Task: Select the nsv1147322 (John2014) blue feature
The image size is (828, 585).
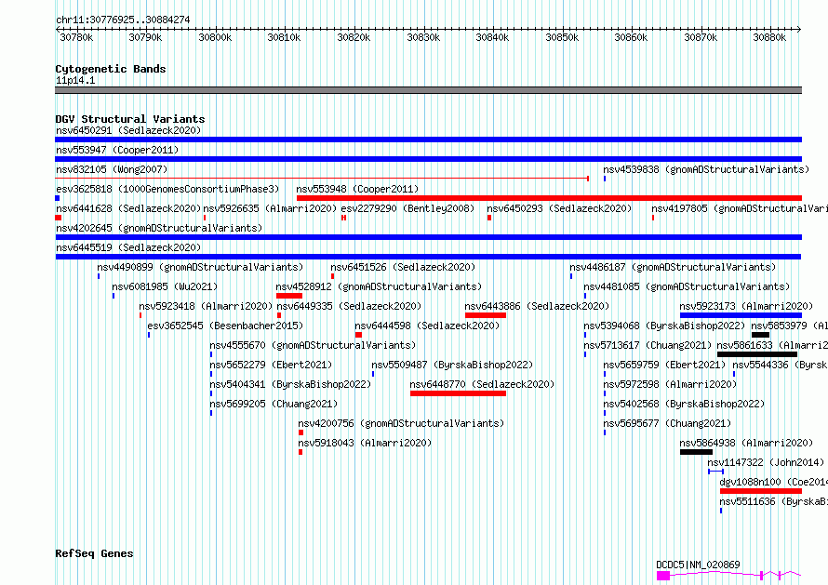Action: [716, 471]
